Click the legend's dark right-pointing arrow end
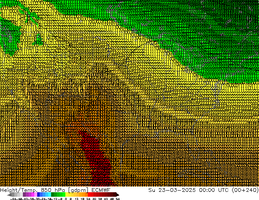 click(117, 195)
